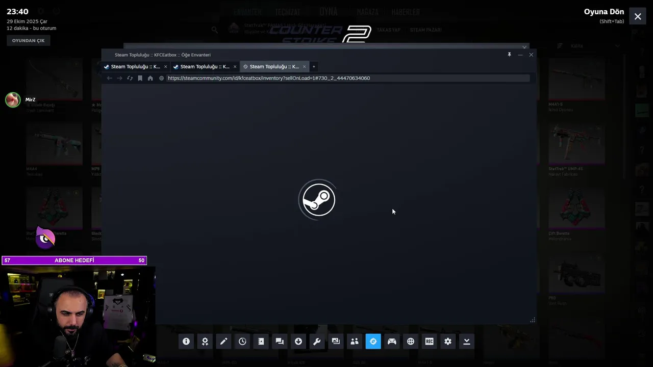Click the highlighted web browser compass icon
This screenshot has width=653, height=367.
click(373, 342)
